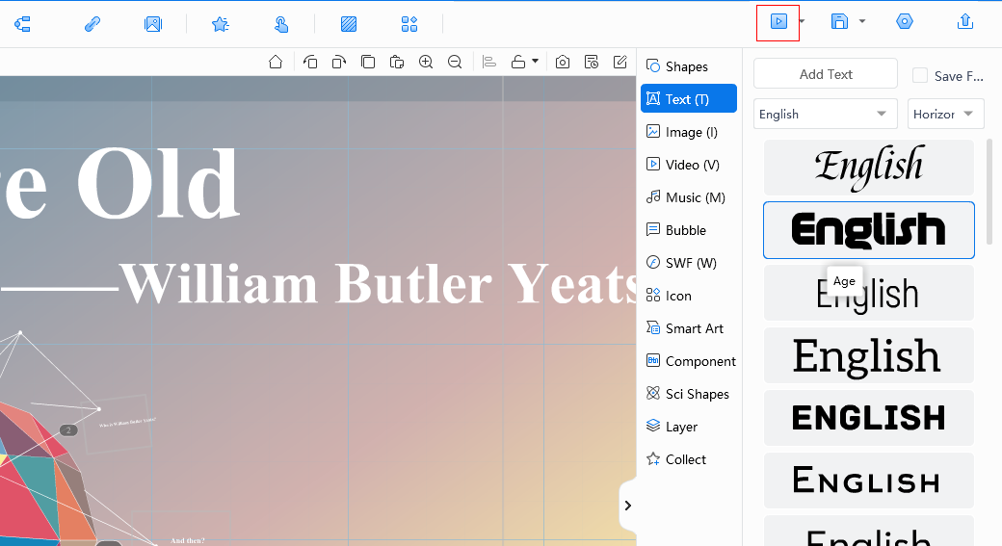The height and width of the screenshot is (546, 1002).
Task: Open the Sci Shapes panel
Action: [688, 394]
